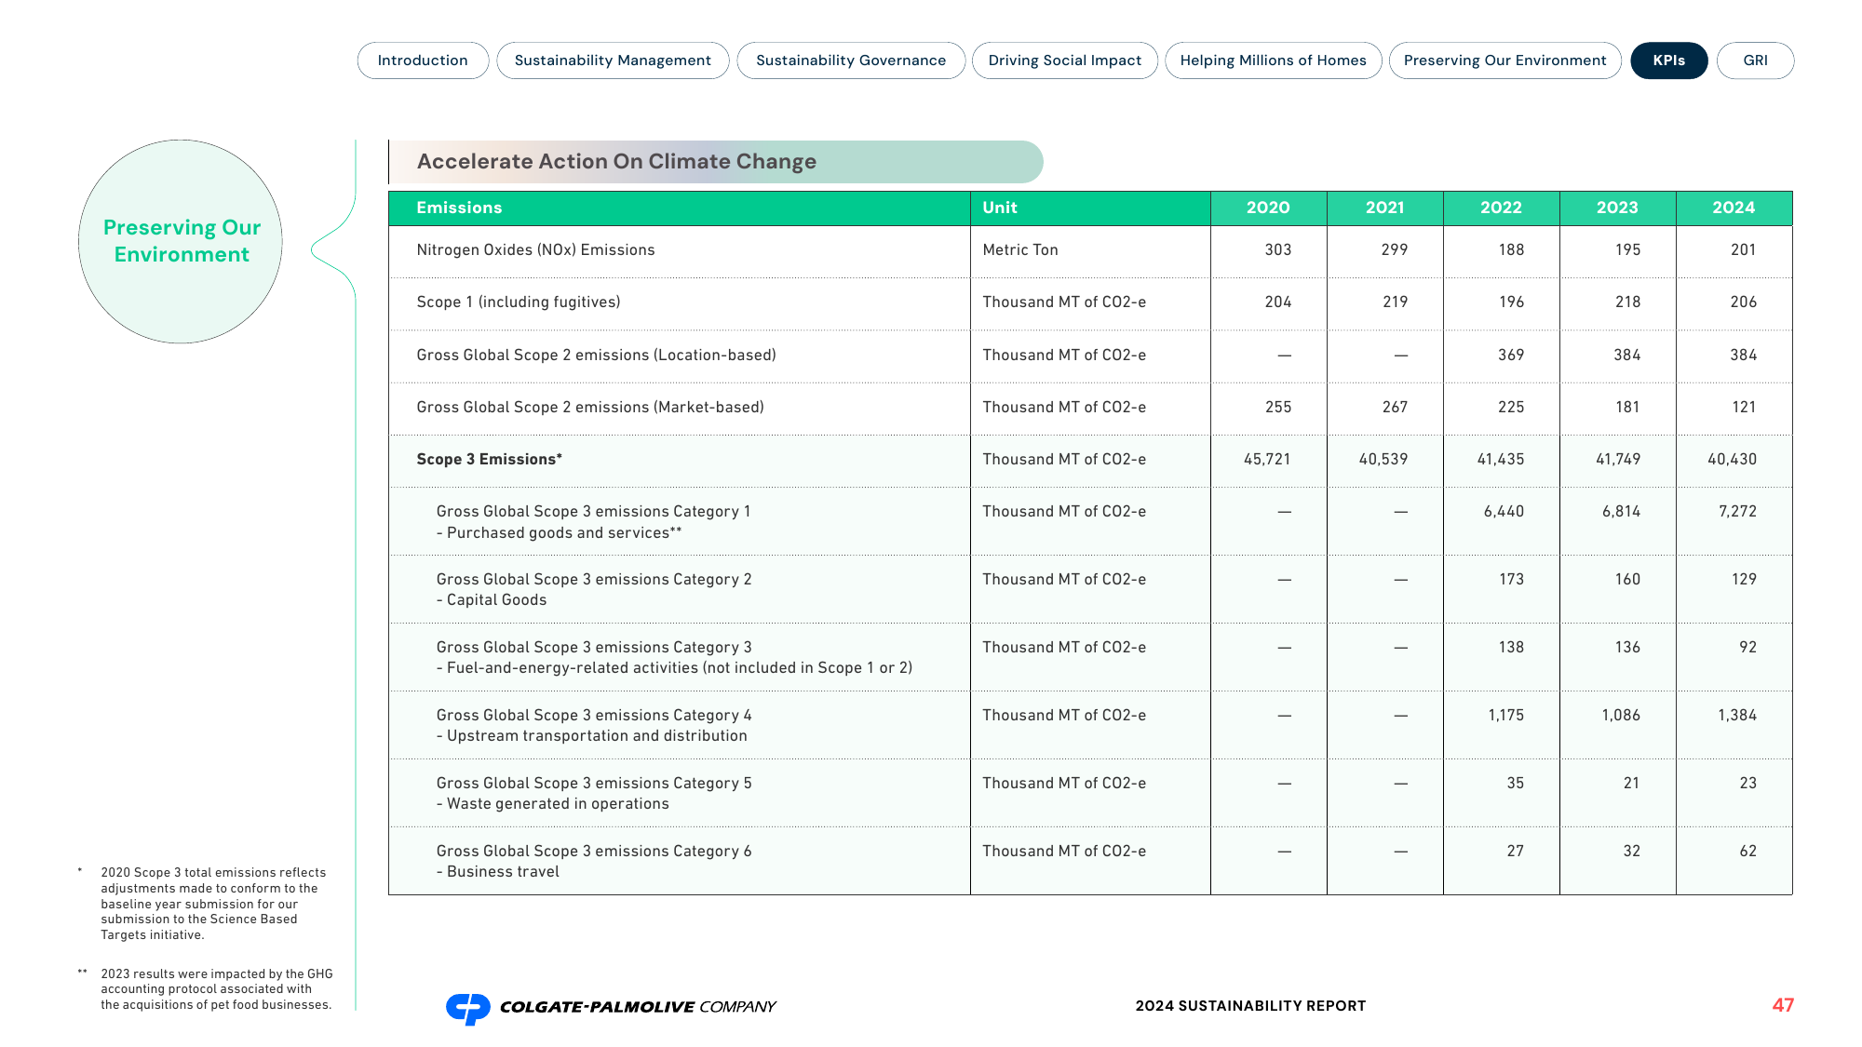Select the Metric Ton unit cell
Image resolution: width=1862 pixels, height=1047 pixels.
[x=1020, y=250]
